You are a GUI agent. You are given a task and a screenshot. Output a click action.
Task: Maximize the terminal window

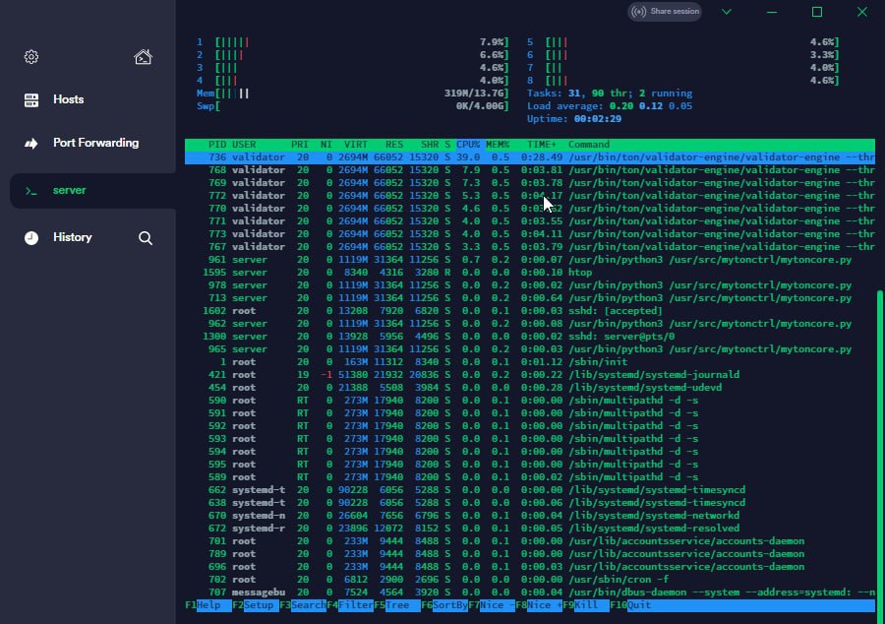tap(817, 12)
